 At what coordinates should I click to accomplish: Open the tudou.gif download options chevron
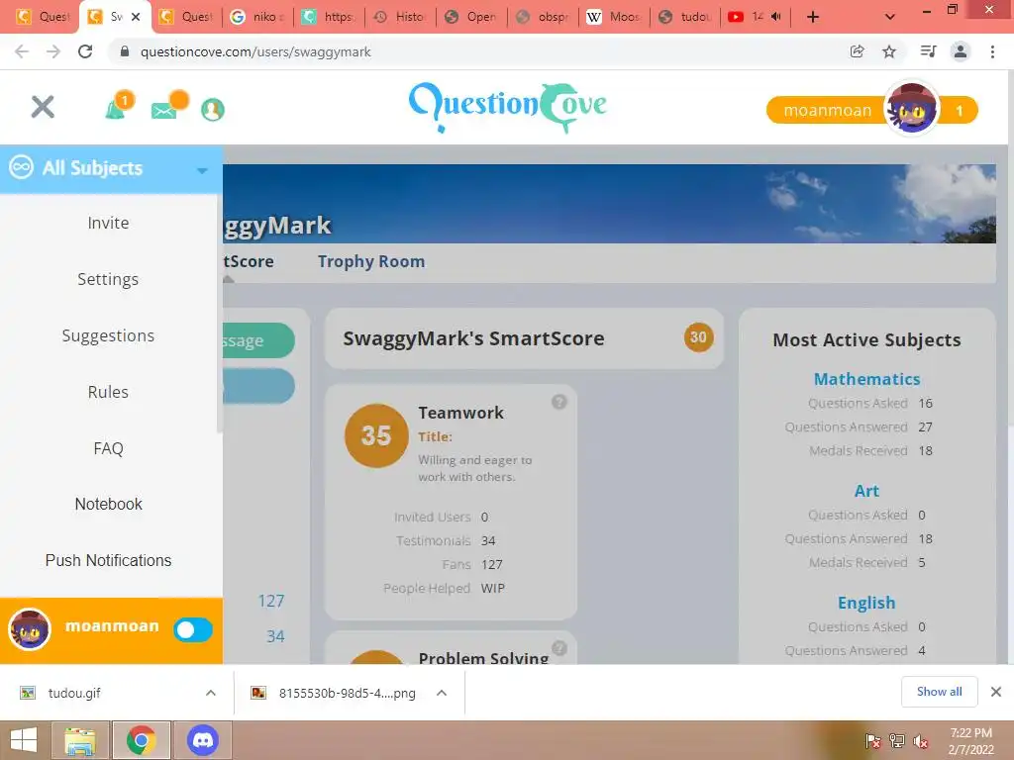(211, 693)
